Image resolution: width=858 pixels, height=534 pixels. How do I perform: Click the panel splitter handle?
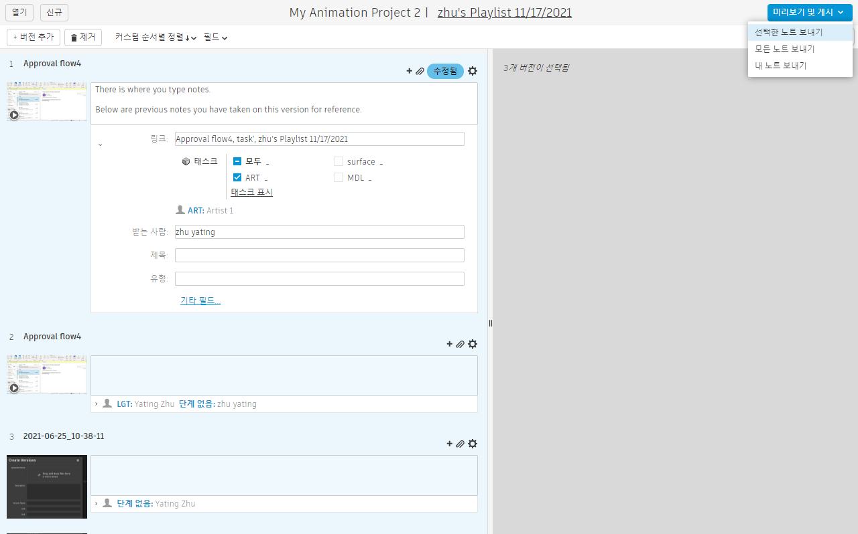coord(490,323)
